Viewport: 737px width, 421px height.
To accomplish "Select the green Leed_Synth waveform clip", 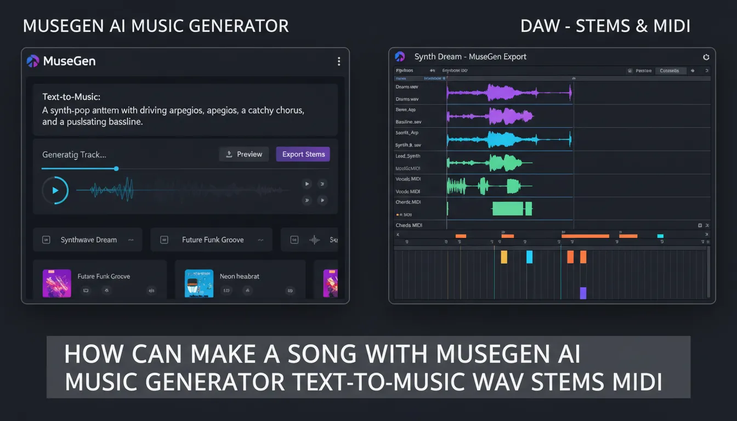I will [489, 162].
